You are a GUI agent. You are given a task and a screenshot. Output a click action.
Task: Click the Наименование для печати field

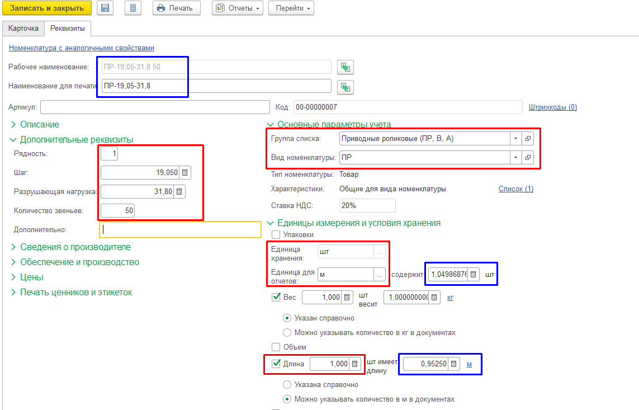(x=216, y=86)
